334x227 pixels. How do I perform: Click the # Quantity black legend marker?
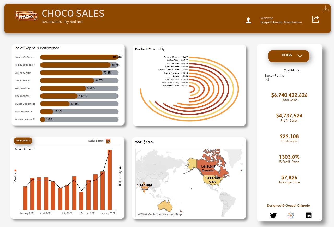(x=120, y=168)
